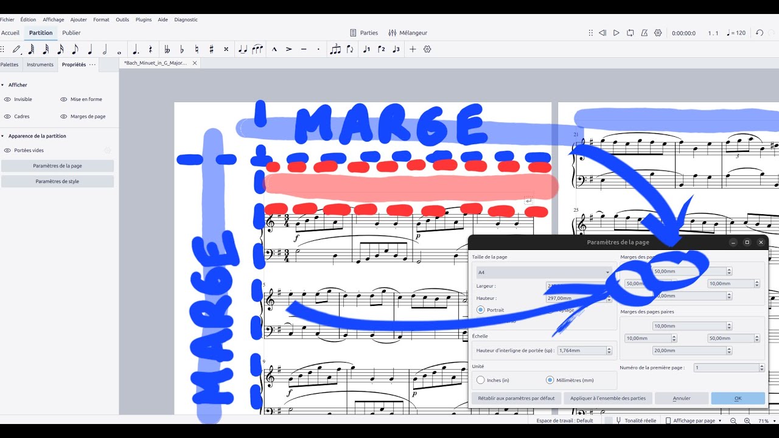
Task: Open the Affichage par page dropdown
Action: [694, 420]
